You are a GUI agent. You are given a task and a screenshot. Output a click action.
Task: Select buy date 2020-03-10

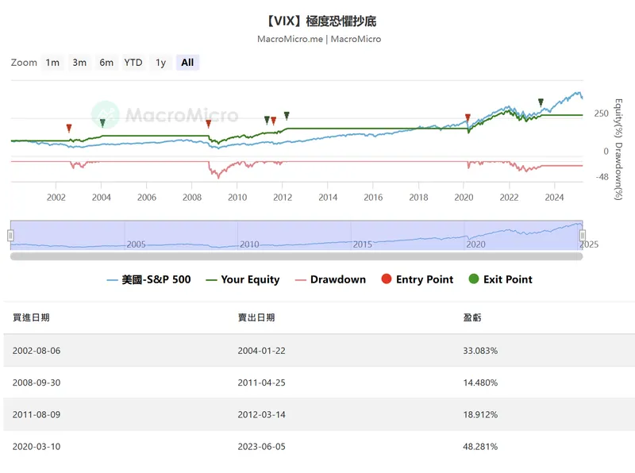[37, 447]
